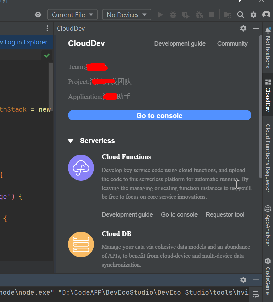The width and height of the screenshot is (273, 302).
Task: Click the green inspection checkmark icon
Action: pyautogui.click(x=47, y=56)
